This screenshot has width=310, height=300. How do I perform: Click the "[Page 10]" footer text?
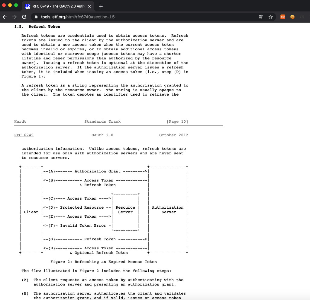pyautogui.click(x=177, y=122)
